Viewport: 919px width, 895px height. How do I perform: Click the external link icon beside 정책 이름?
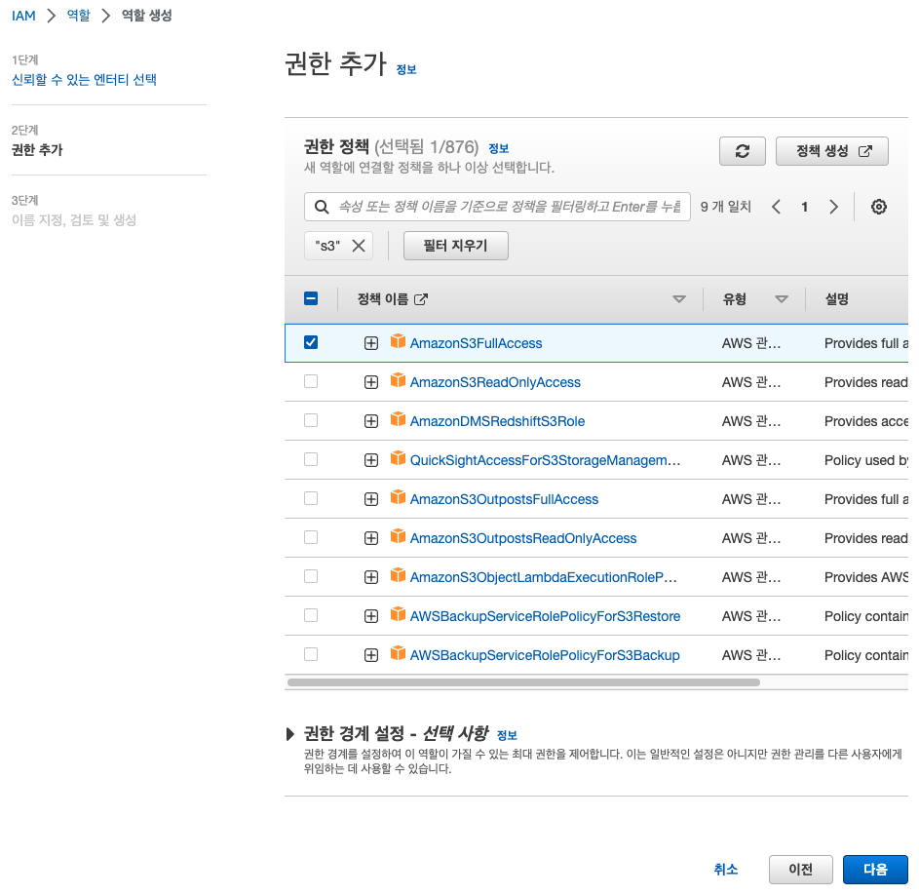(421, 299)
